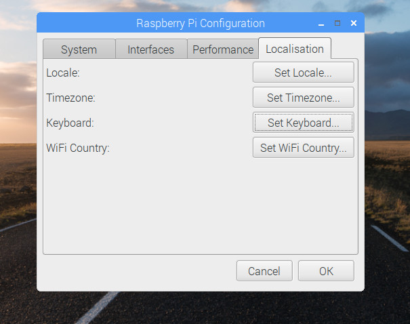Viewport: 410px width, 324px height.
Task: Choose Set Keyboard option
Action: (x=304, y=123)
